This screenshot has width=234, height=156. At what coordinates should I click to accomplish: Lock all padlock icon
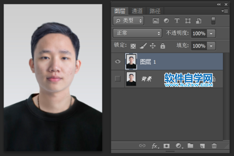click(x=163, y=46)
